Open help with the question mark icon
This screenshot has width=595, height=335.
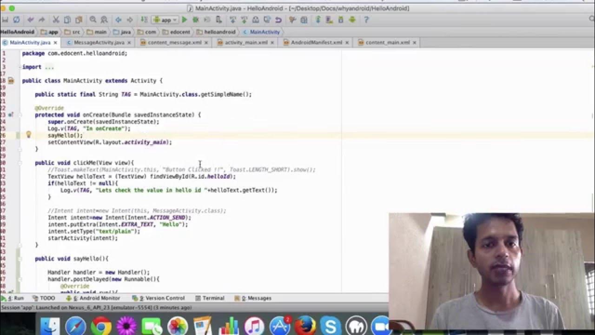pyautogui.click(x=366, y=20)
